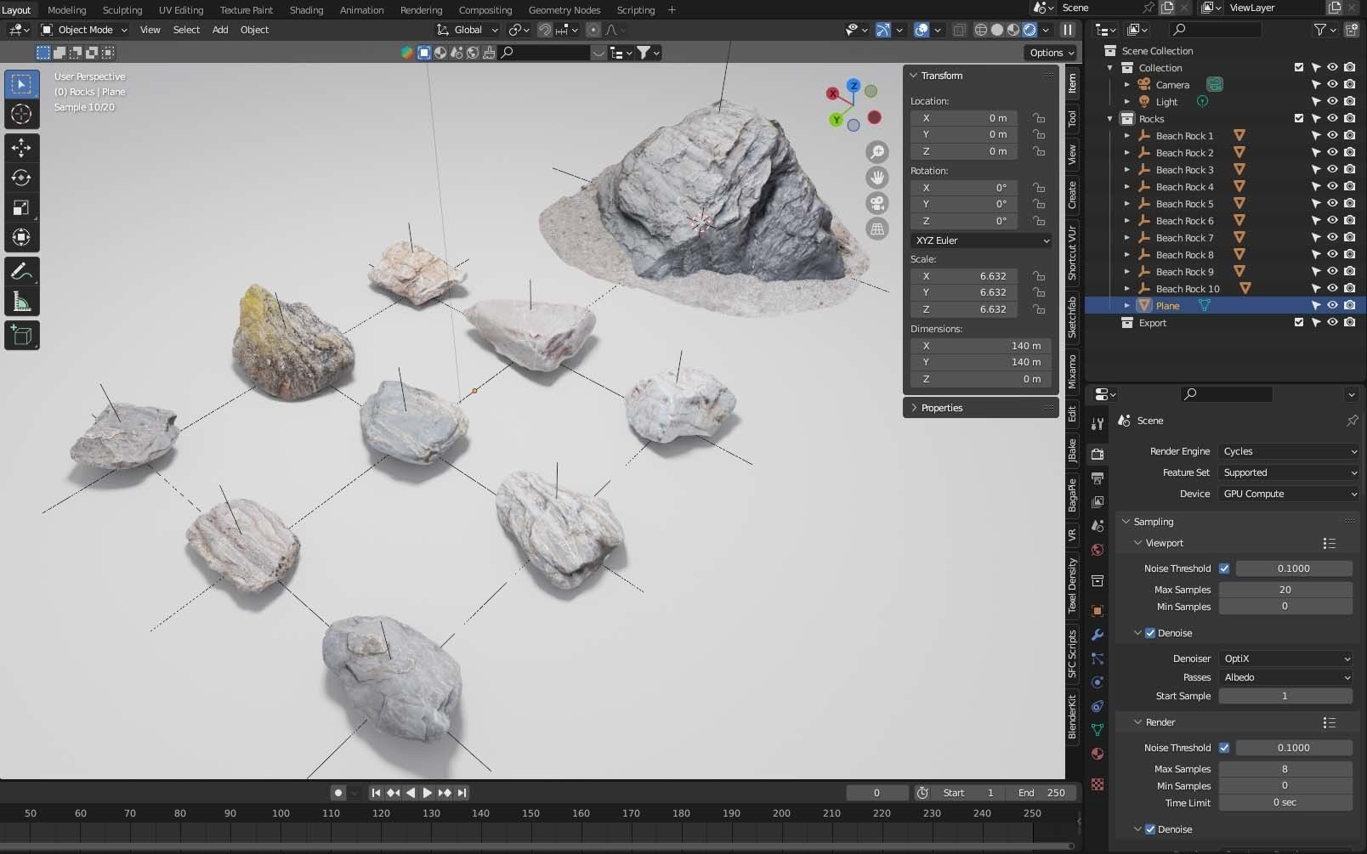Select the Select Box tool
The image size is (1367, 854).
[21, 84]
